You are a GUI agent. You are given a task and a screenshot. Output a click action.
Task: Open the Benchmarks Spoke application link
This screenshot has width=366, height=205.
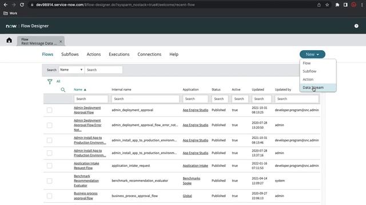click(192, 181)
